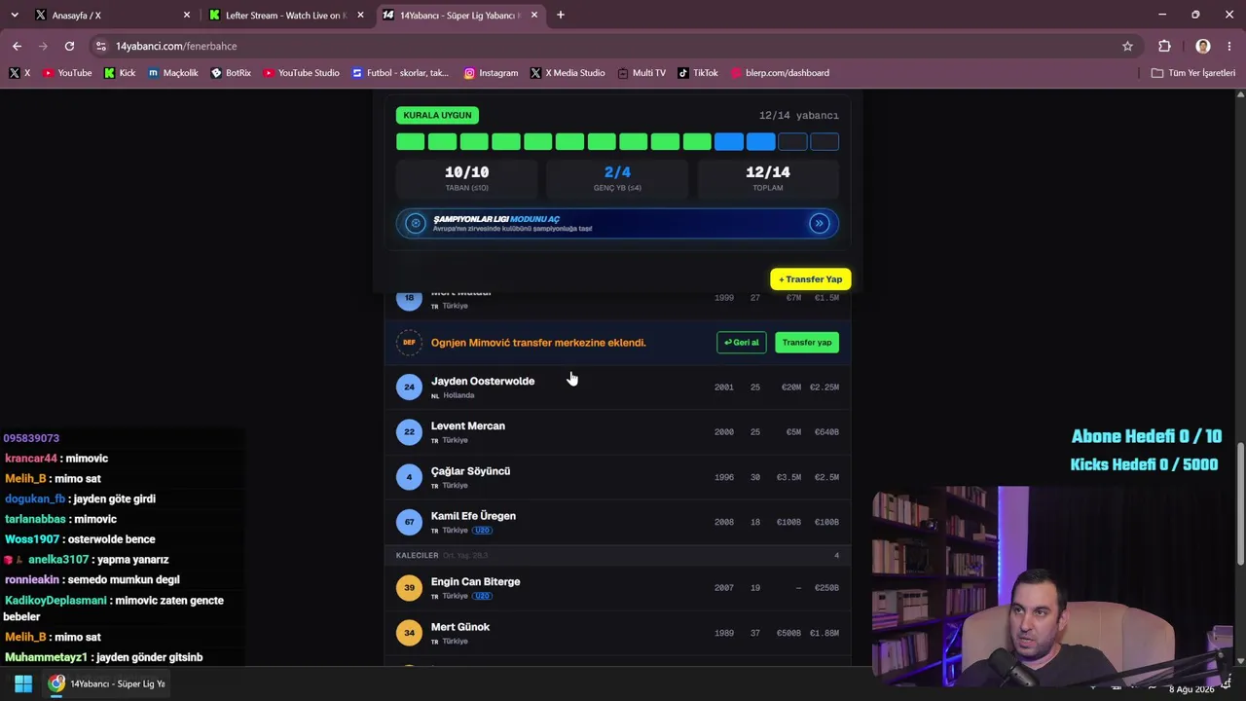The image size is (1246, 701).
Task: Select the Kamil Efe Üregen player row
Action: click(x=617, y=522)
